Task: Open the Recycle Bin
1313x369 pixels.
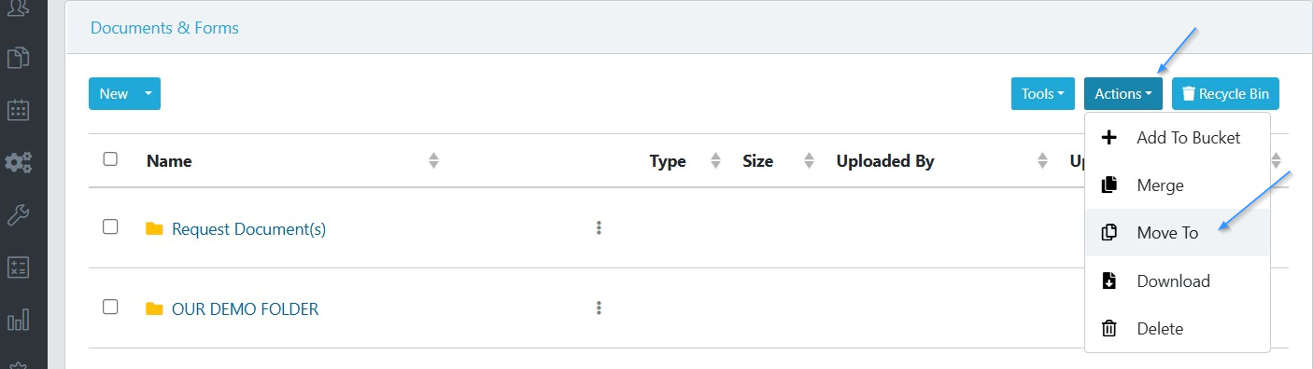Action: coord(1225,94)
